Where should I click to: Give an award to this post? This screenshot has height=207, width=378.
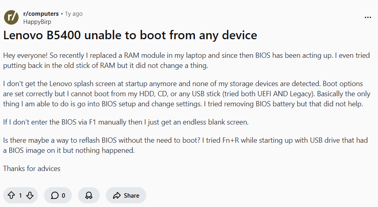[x=89, y=196]
